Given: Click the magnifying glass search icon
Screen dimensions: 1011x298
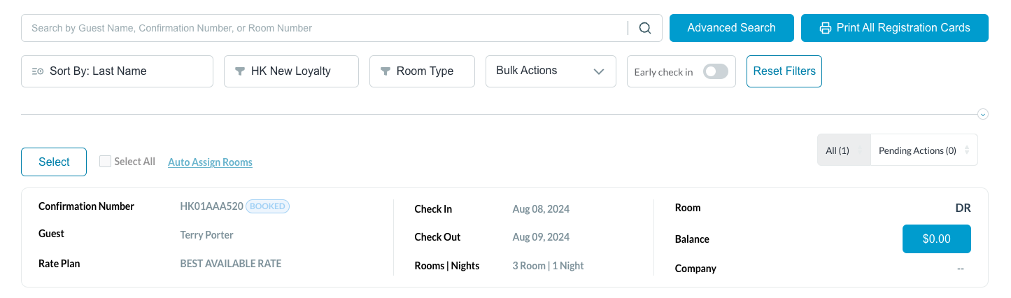Looking at the screenshot, I should pyautogui.click(x=645, y=28).
